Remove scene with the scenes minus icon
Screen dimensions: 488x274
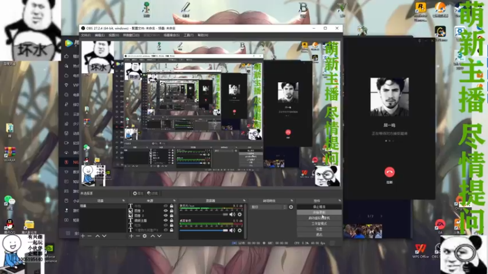point(90,236)
